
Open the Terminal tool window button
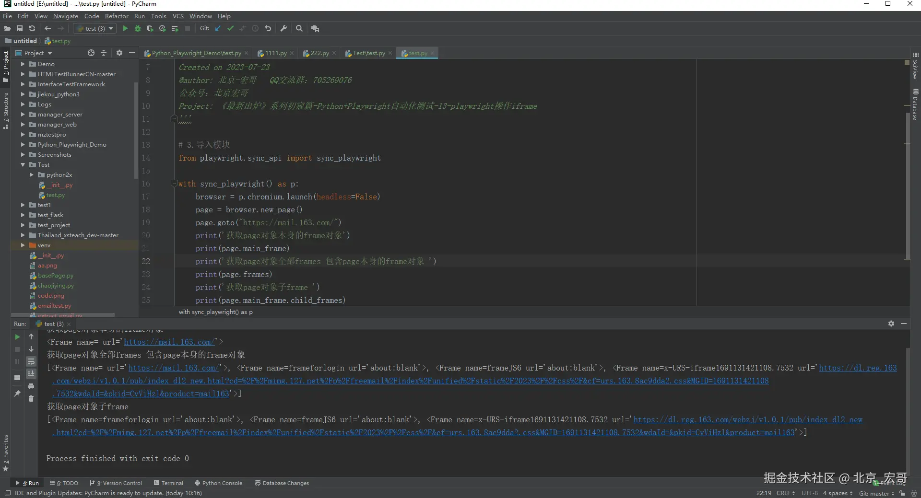(x=169, y=483)
